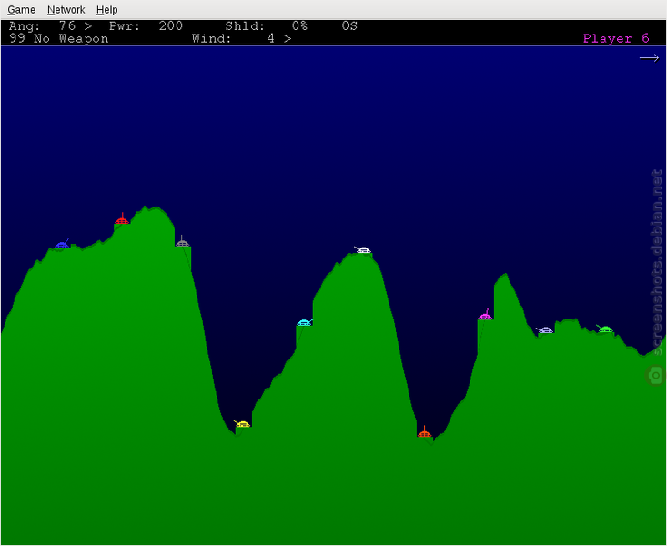Viewport: 667px width, 546px height.
Task: Click the gray tank on the cliff ledge
Action: coord(182,242)
